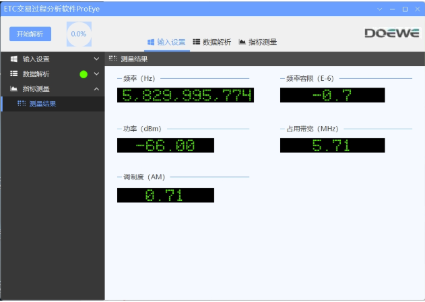This screenshot has height=302, width=425.
Task: Expand the sidebar 输入设置 section chevron
Action: click(96, 59)
